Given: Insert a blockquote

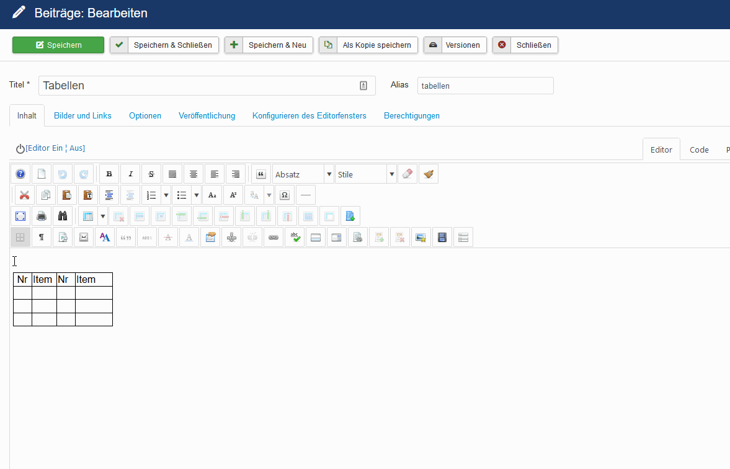Looking at the screenshot, I should (x=261, y=174).
